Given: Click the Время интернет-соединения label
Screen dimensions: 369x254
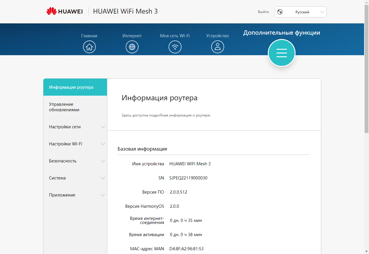Looking at the screenshot, I should (147, 220).
